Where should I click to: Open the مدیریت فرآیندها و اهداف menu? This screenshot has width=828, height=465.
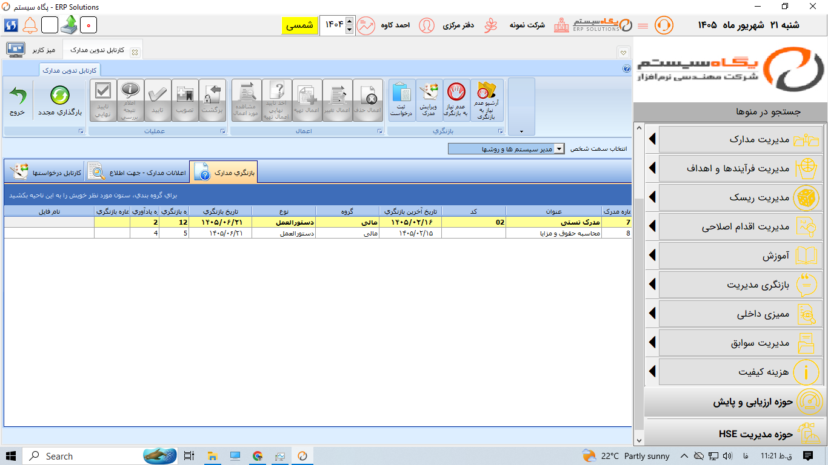click(741, 168)
